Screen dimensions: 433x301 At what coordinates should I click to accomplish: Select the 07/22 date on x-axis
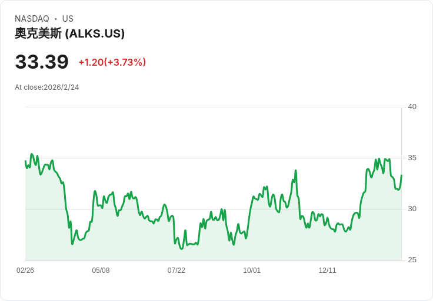coord(176,270)
